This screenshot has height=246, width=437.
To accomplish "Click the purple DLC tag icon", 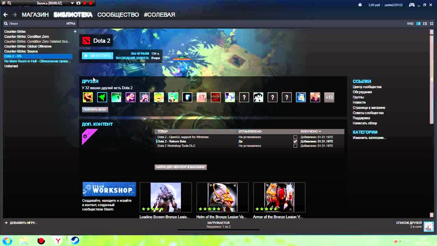I will [x=88, y=136].
